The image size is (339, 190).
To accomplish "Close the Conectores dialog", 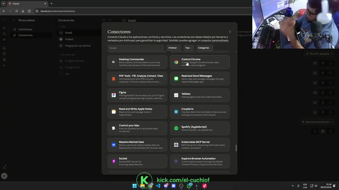I will [x=230, y=32].
